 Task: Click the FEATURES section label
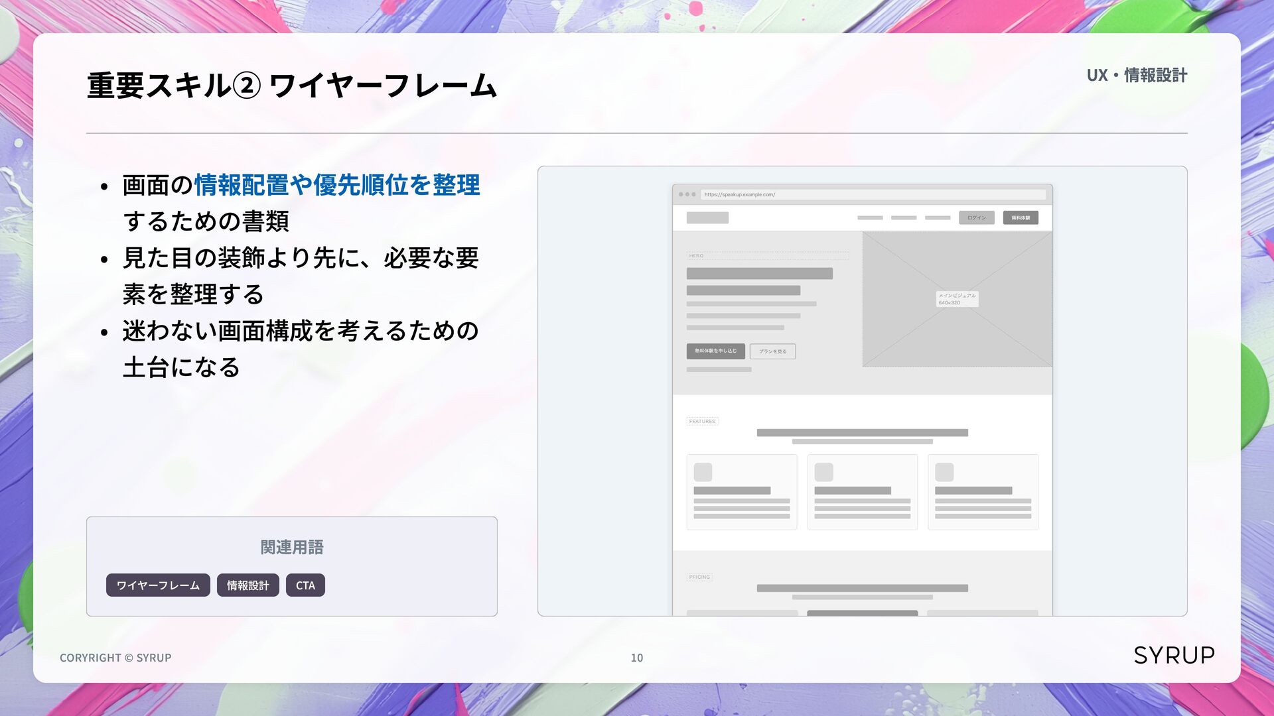pyautogui.click(x=702, y=421)
